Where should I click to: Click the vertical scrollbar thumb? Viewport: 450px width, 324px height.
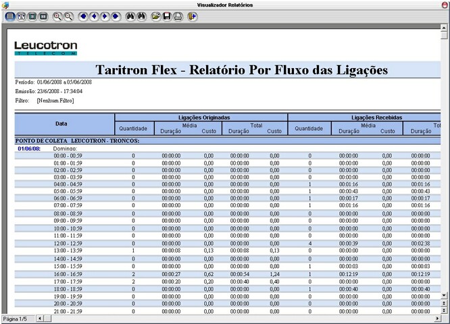point(444,35)
